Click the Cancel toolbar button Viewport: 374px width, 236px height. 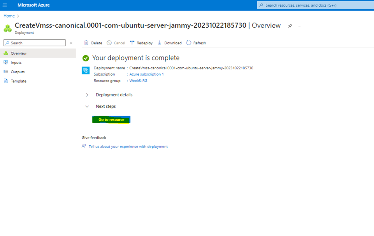(116, 43)
